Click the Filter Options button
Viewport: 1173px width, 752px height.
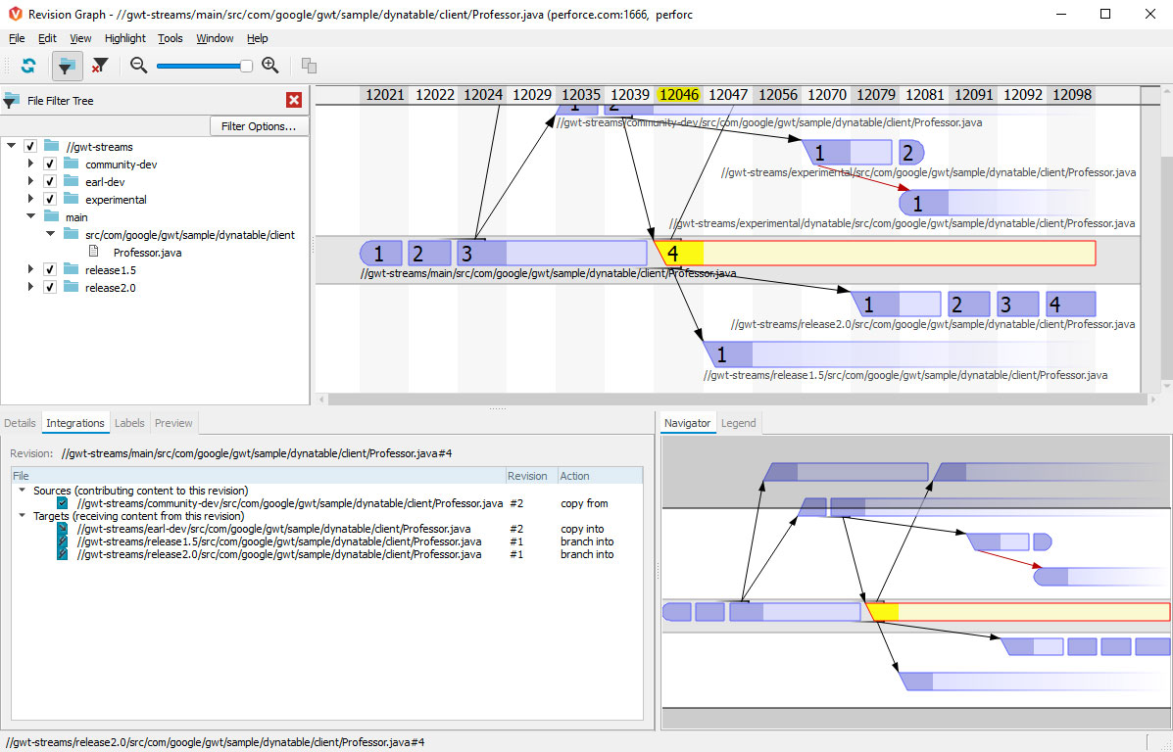pyautogui.click(x=258, y=125)
